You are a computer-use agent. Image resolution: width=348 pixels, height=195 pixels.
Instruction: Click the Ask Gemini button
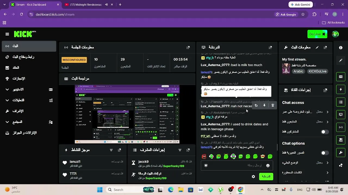point(301,5)
